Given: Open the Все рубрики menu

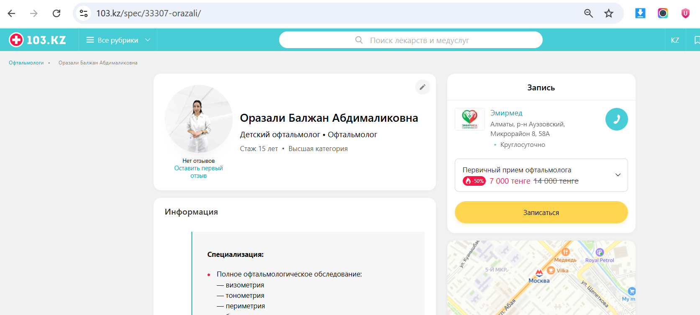Looking at the screenshot, I should [118, 40].
